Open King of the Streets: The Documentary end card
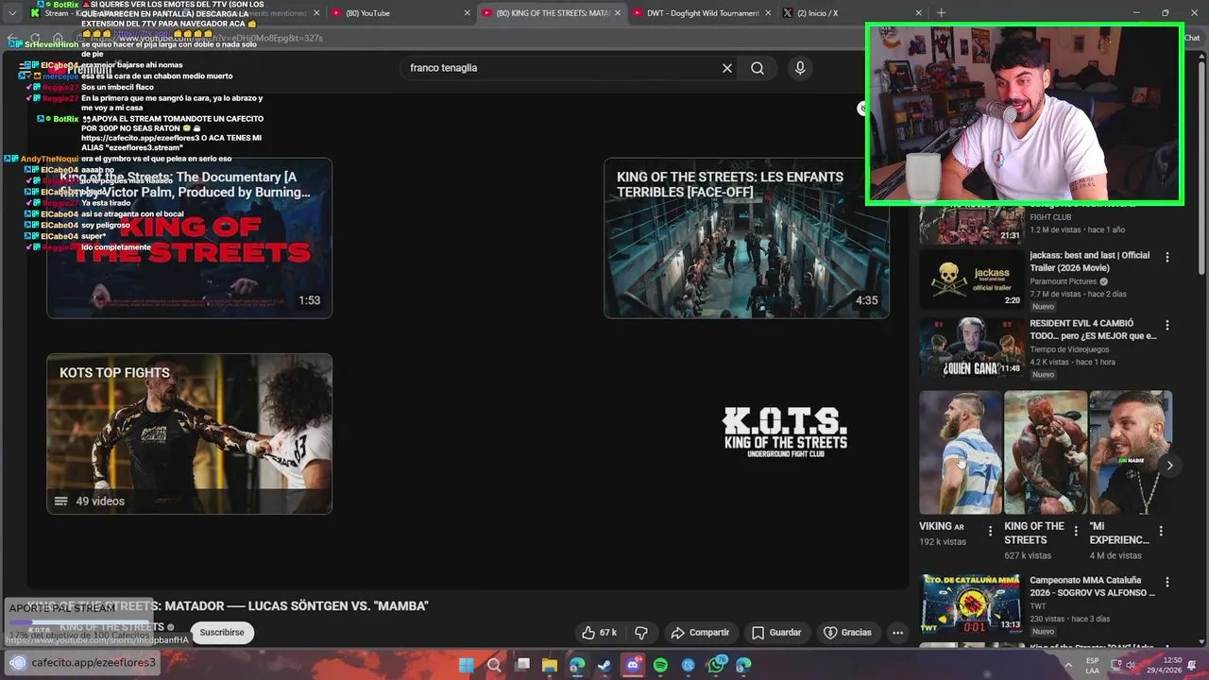The height and width of the screenshot is (680, 1209). point(189,238)
